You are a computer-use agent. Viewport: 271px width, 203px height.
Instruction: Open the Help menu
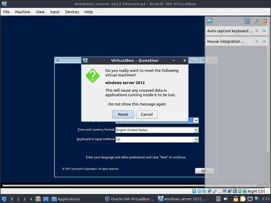click(x=88, y=12)
